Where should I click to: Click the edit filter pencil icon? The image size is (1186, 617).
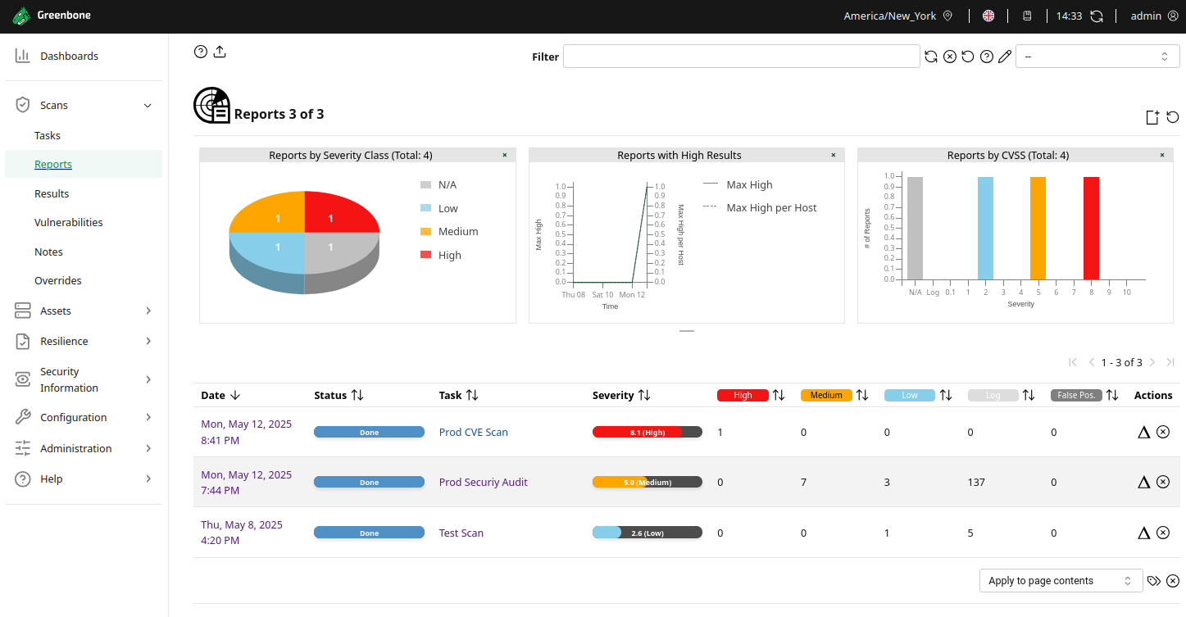coord(1005,57)
